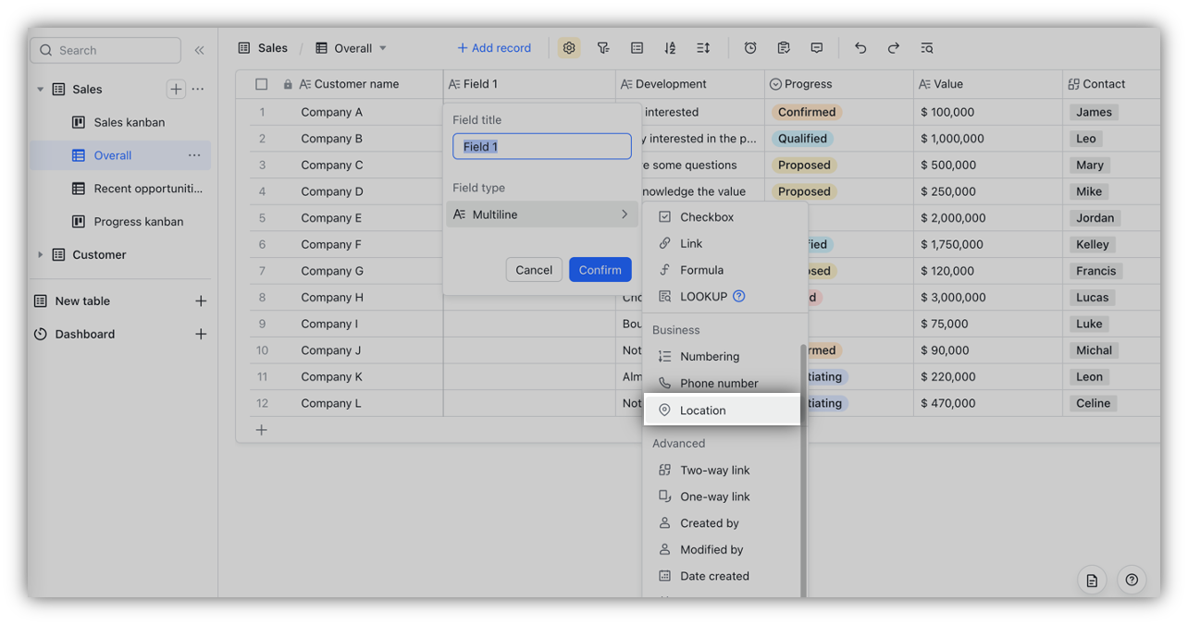Select One-way link field type
This screenshot has height=625, width=1188.
coord(724,496)
